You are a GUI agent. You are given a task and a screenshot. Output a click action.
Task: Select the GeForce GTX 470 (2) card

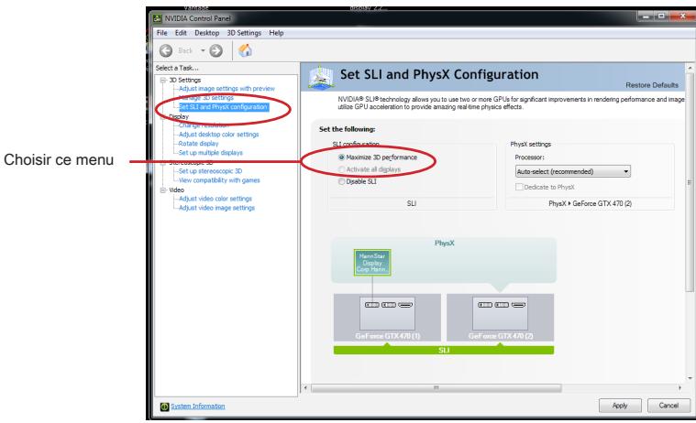pyautogui.click(x=501, y=317)
